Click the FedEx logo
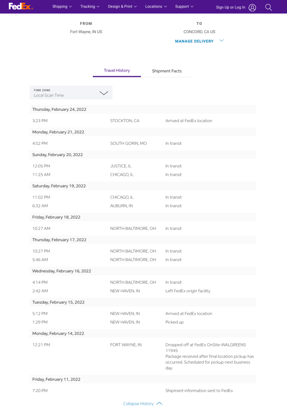287x410 pixels. (x=21, y=6)
